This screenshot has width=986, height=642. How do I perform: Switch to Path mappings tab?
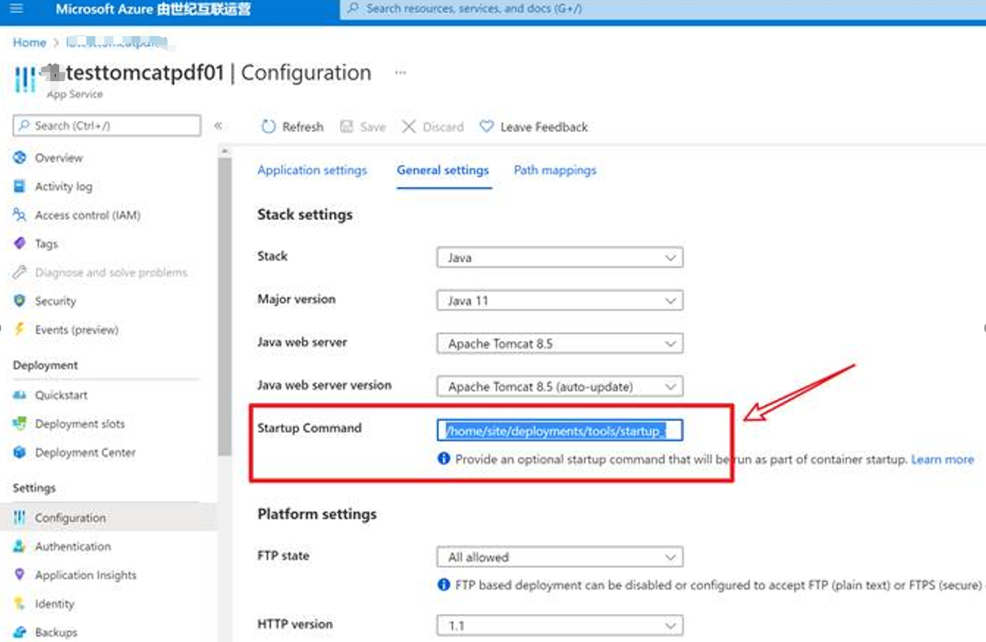[x=554, y=170]
